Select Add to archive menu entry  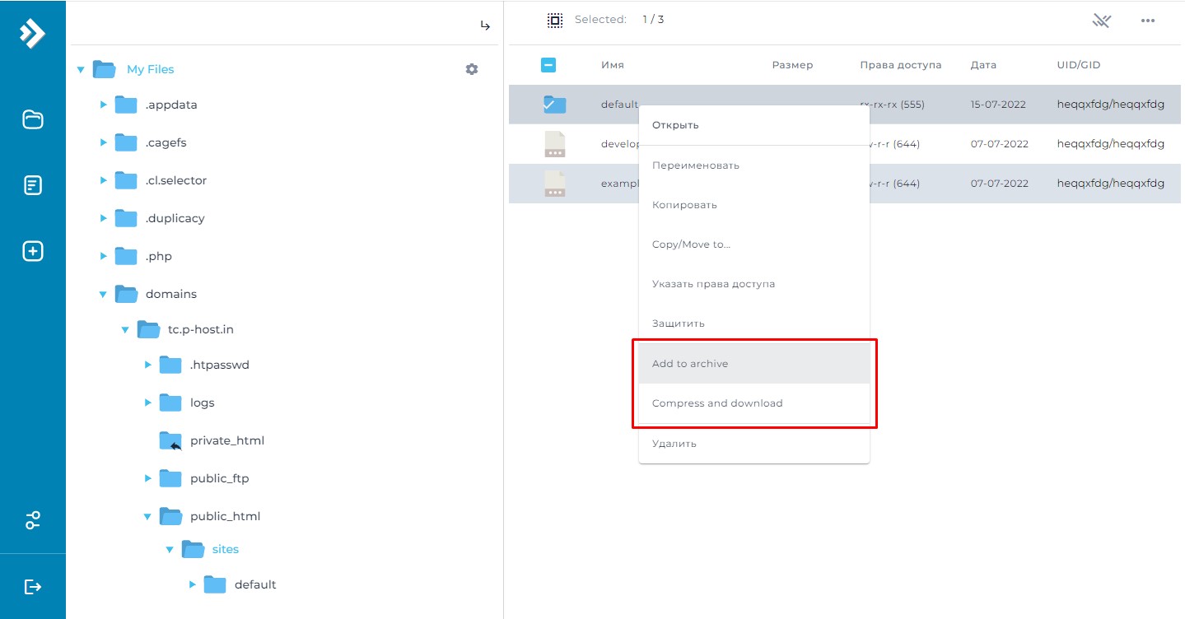point(754,364)
